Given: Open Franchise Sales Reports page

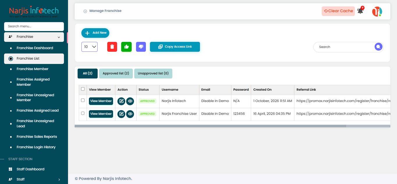Looking at the screenshot, I should click(x=37, y=137).
